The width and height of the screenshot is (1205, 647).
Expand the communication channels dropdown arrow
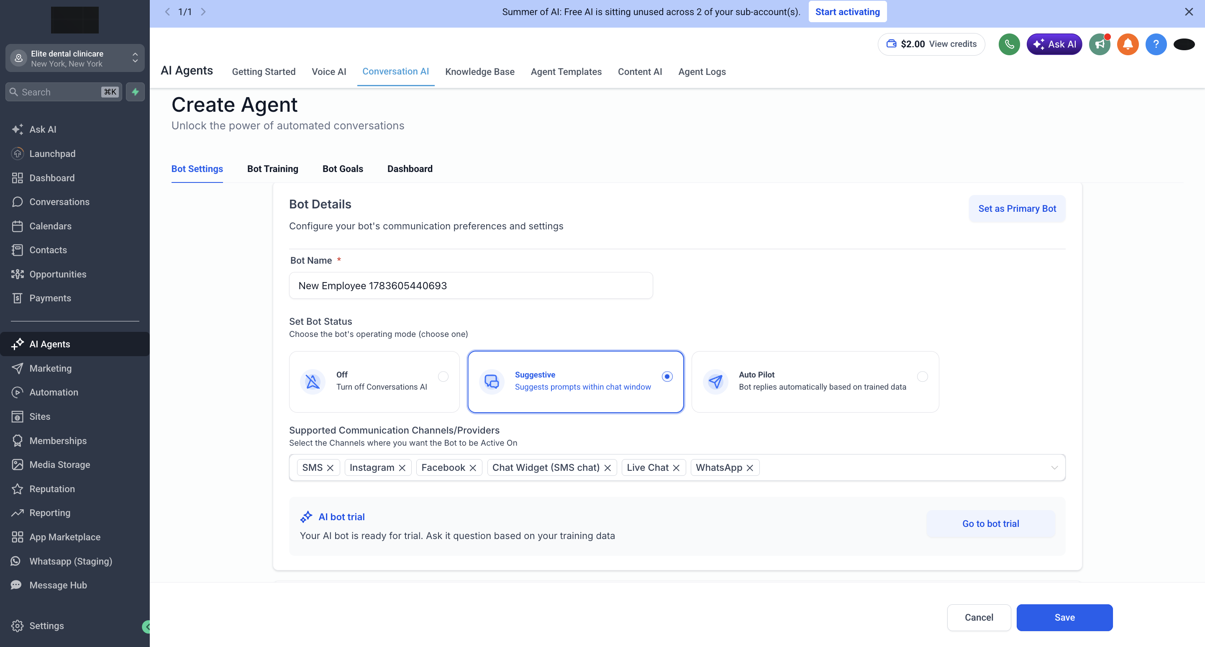(1054, 468)
